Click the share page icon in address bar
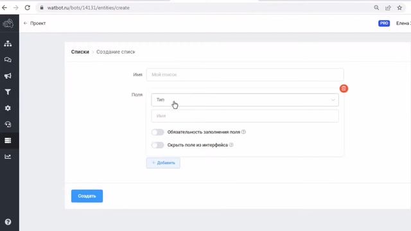 388,8
